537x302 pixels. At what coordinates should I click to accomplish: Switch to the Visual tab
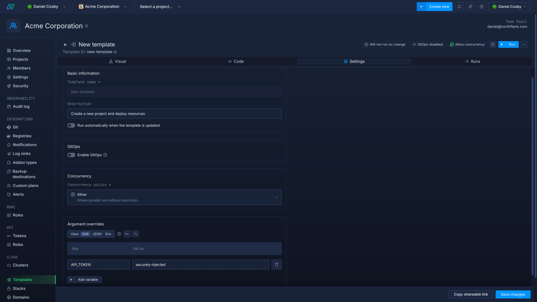coord(117,62)
